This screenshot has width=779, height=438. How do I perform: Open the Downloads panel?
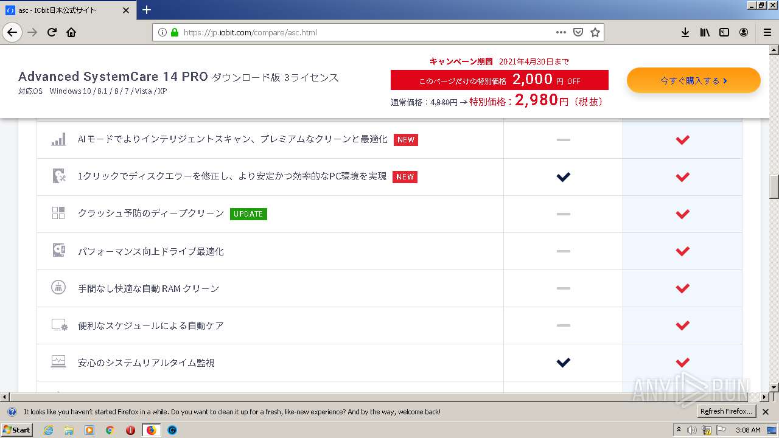[x=685, y=32]
